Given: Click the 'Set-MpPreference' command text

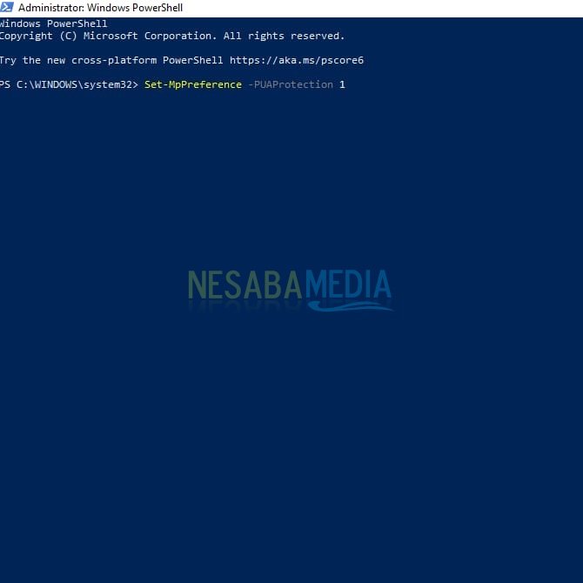Looking at the screenshot, I should point(193,84).
